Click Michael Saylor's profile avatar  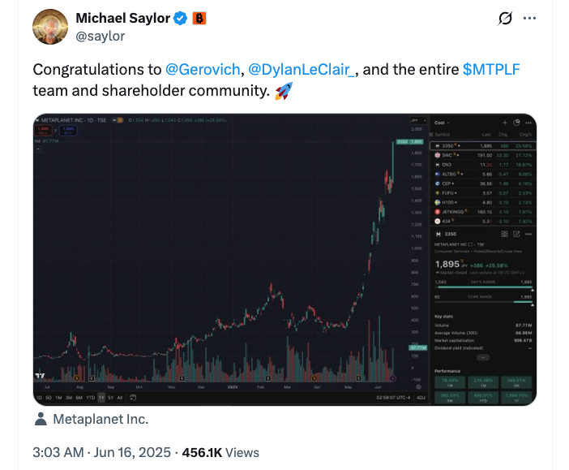pos(50,27)
